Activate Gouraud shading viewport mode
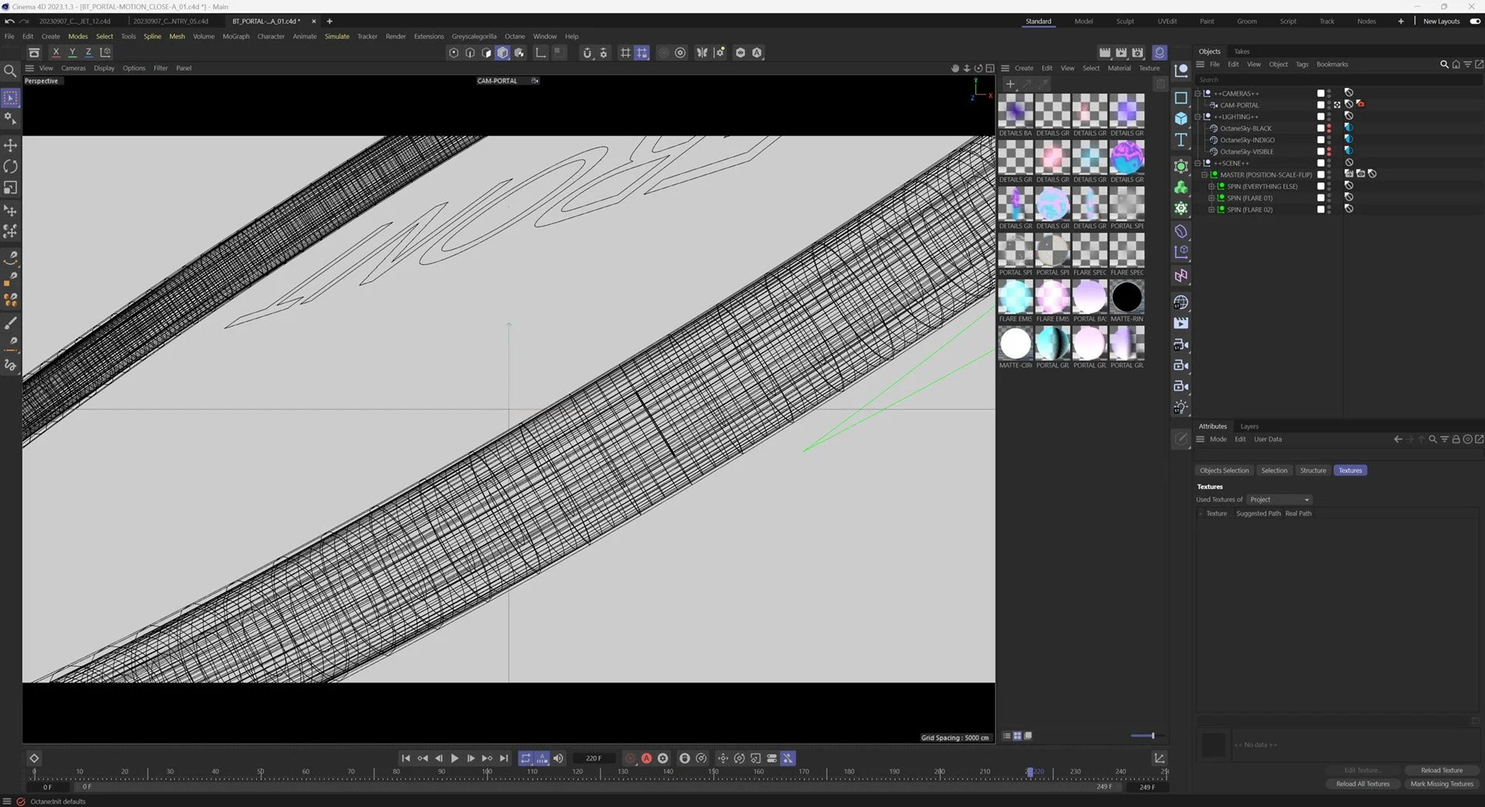This screenshot has height=807, width=1485. pos(502,53)
